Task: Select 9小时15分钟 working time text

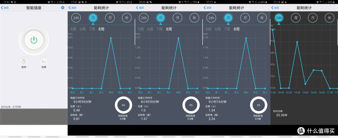Action: [x=218, y=102]
